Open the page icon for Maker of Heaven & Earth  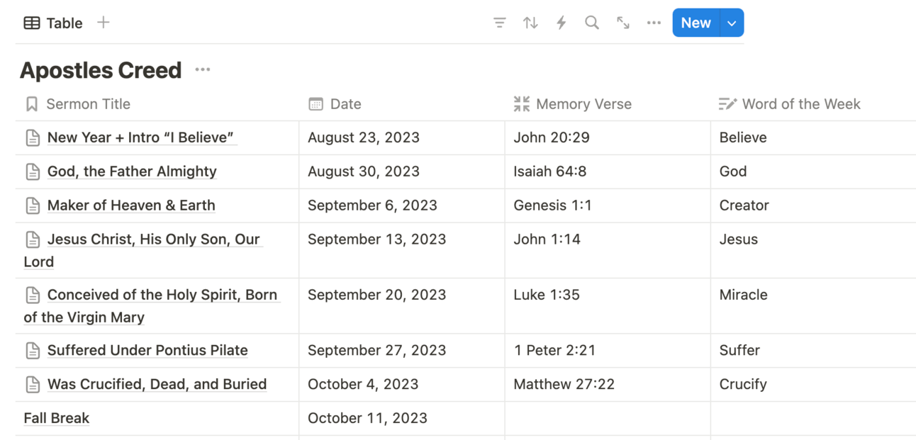pyautogui.click(x=33, y=205)
